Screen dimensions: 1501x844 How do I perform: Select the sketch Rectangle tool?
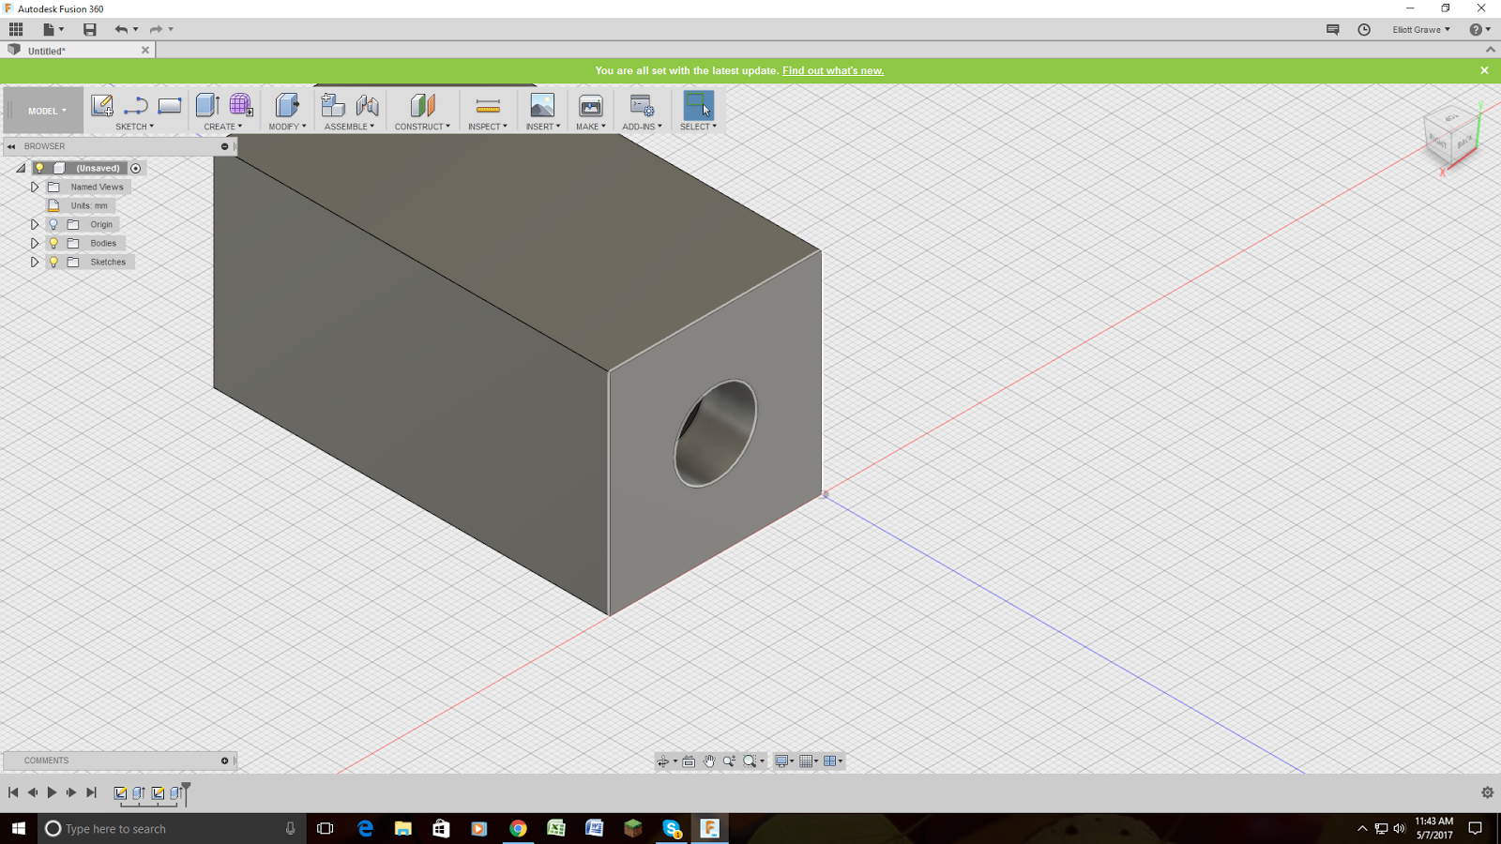(170, 105)
